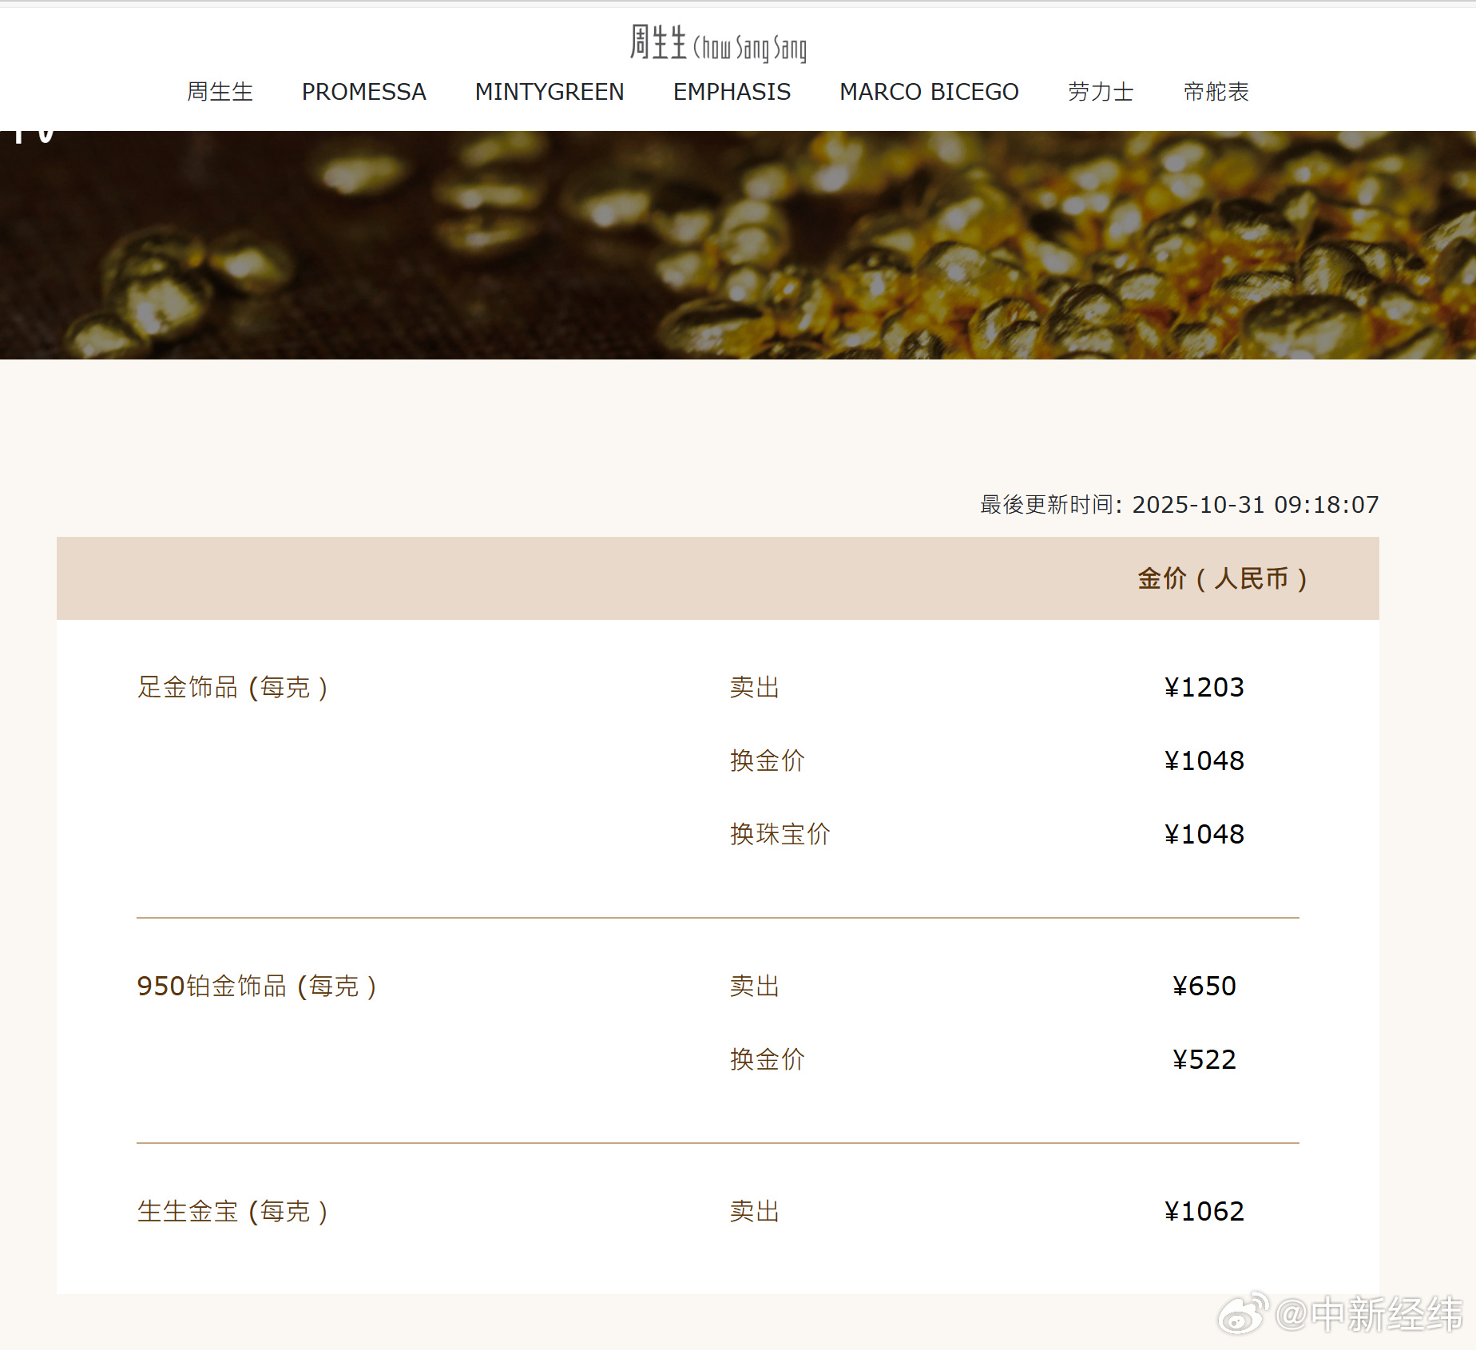
Task: Click the 帝舵表 (Tudor) menu entry
Action: 1215,92
